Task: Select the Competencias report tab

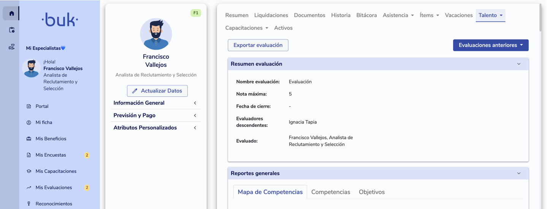Action: coord(330,192)
